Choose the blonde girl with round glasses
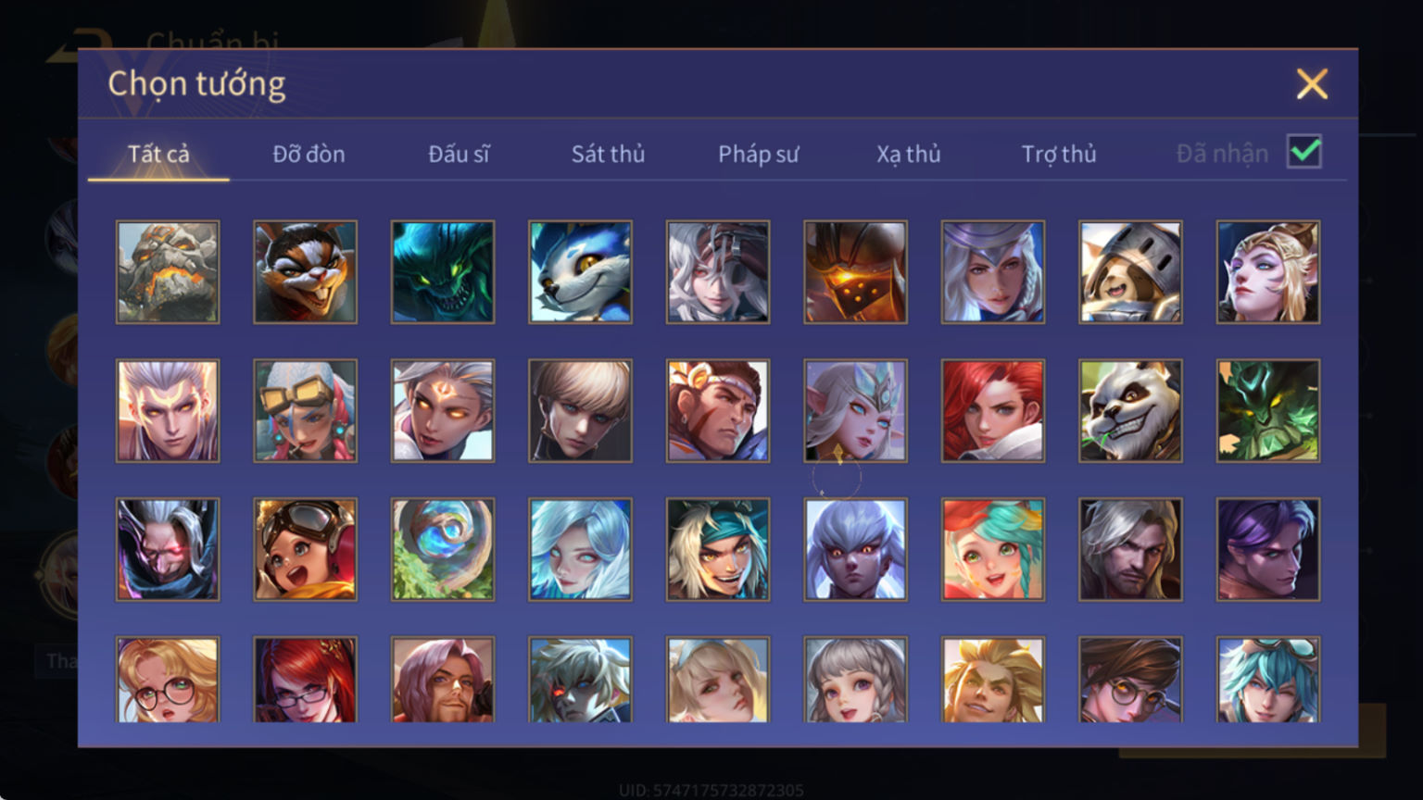The image size is (1423, 800). tap(168, 680)
